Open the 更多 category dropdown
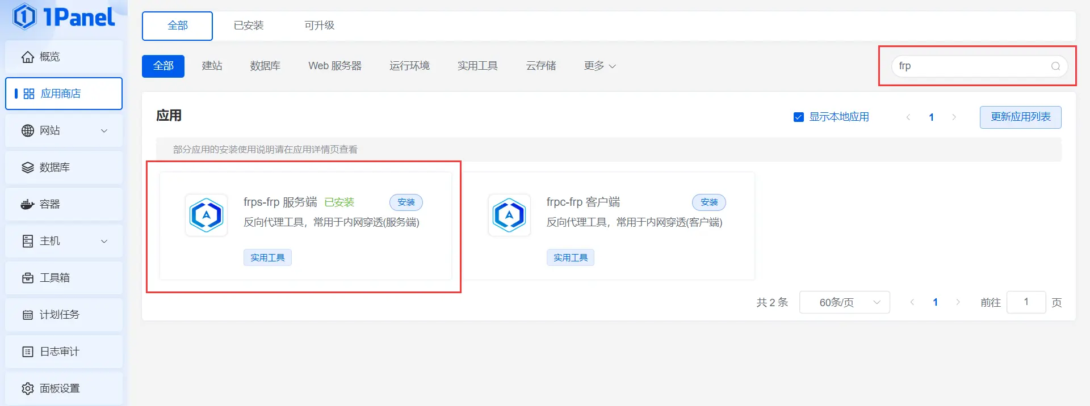 600,66
